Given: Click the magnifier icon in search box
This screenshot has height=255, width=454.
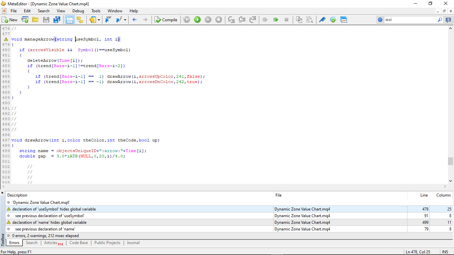Looking at the screenshot, I should 440,20.
